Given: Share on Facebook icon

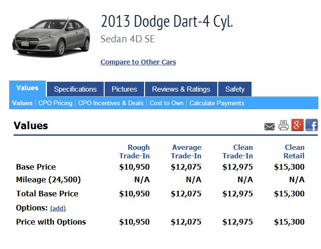Looking at the screenshot, I should point(312,125).
